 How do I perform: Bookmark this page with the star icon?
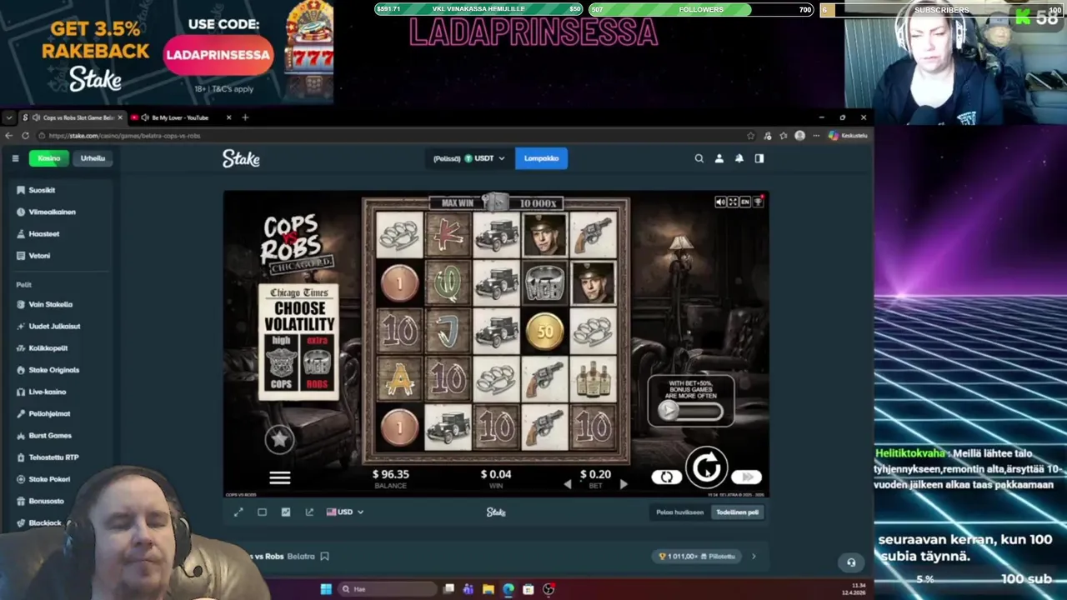pos(750,136)
